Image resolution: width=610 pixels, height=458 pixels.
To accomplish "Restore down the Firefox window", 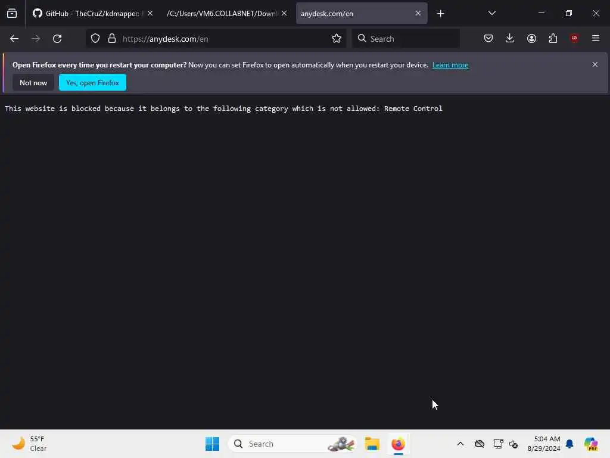I will point(569,13).
